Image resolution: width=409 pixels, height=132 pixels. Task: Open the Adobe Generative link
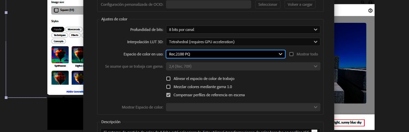coord(75,92)
